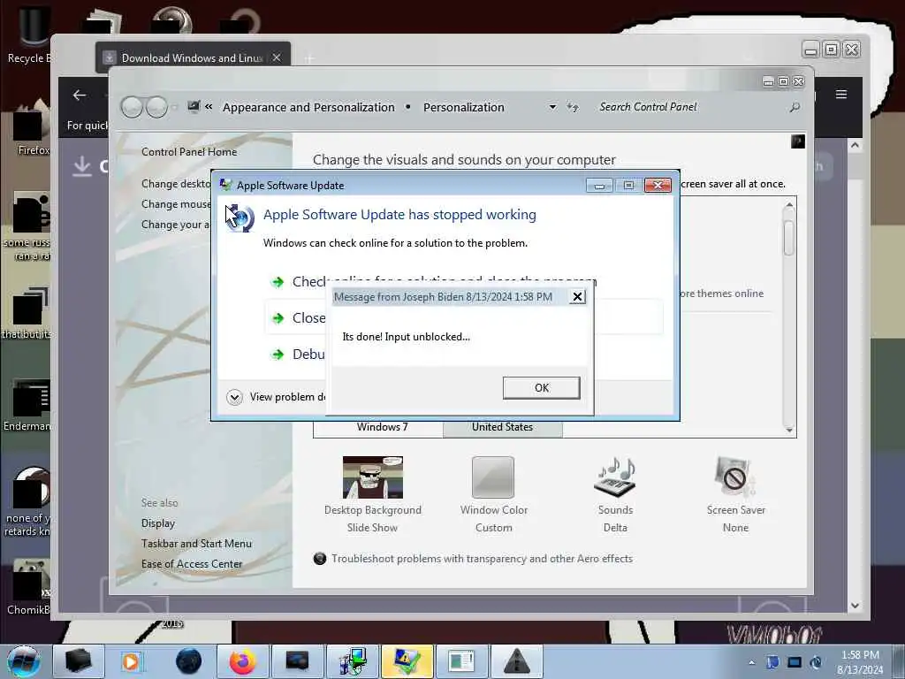Open a new Firefox tab with plus button

pos(309,58)
